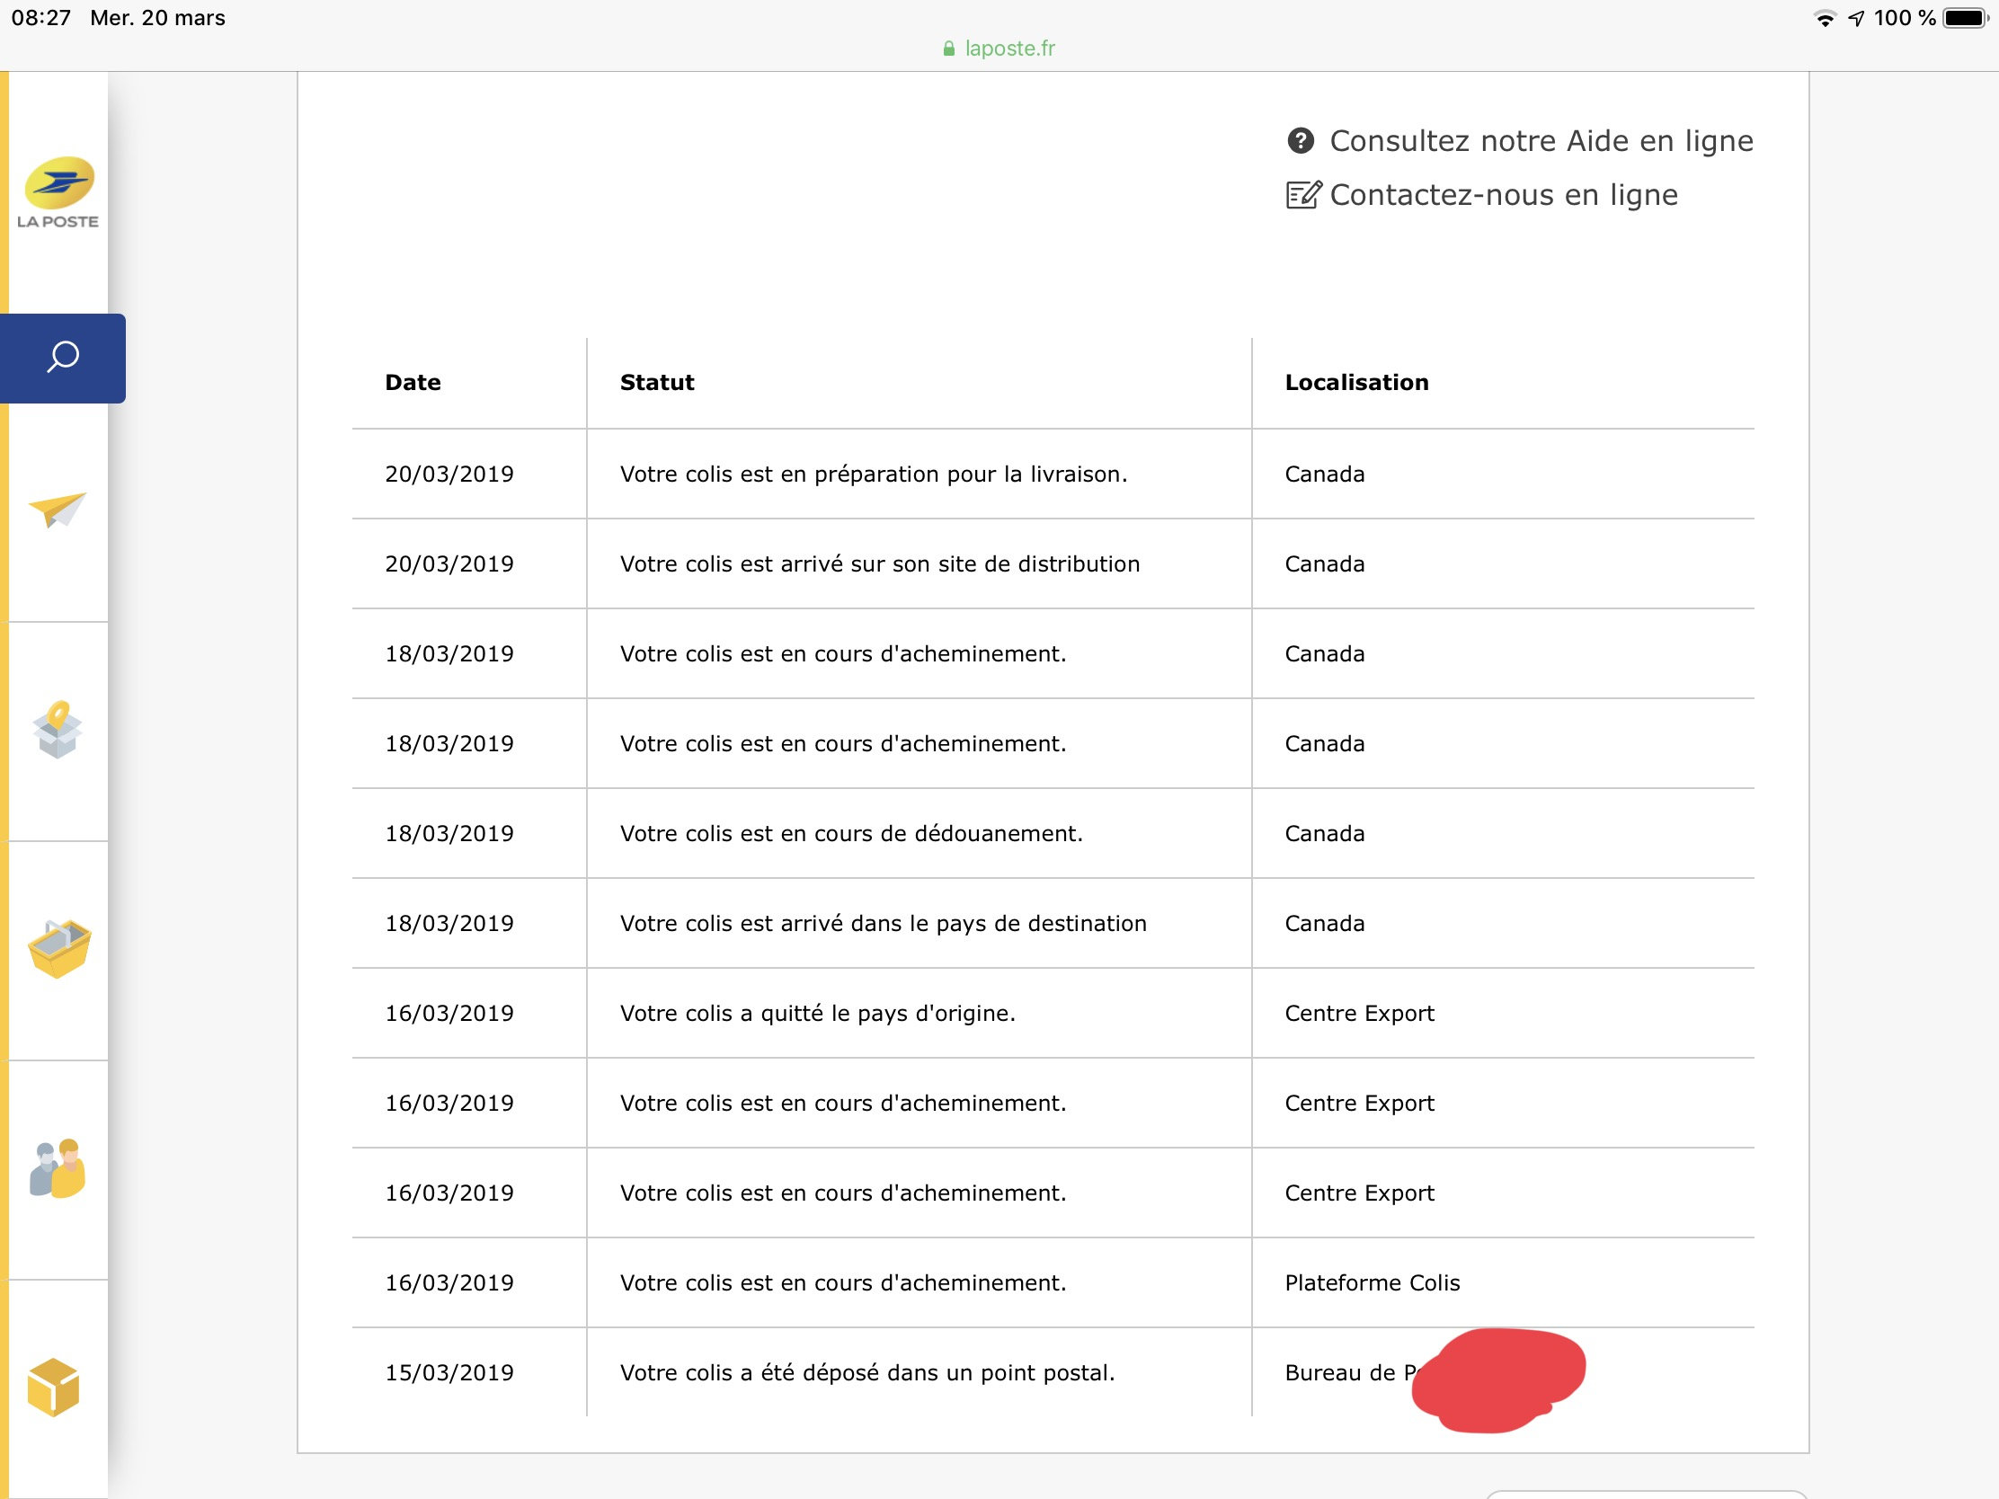Click the yellow parcel cube icon
This screenshot has height=1499, width=1999.
(x=54, y=1388)
